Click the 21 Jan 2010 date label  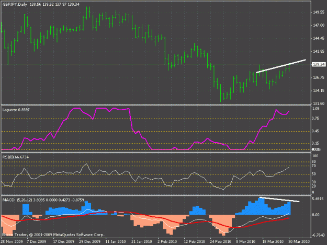(x=142, y=242)
